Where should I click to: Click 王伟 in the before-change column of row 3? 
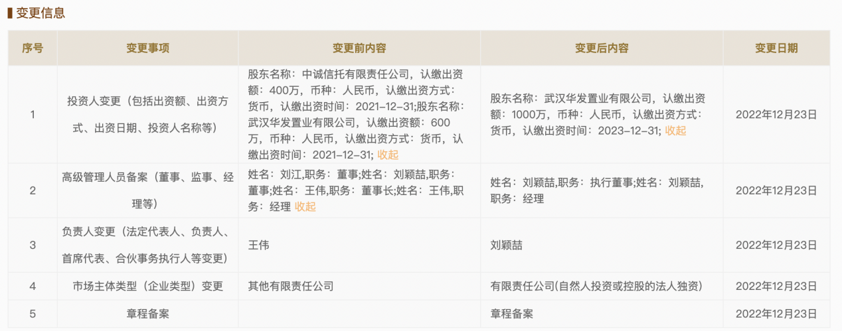point(258,245)
